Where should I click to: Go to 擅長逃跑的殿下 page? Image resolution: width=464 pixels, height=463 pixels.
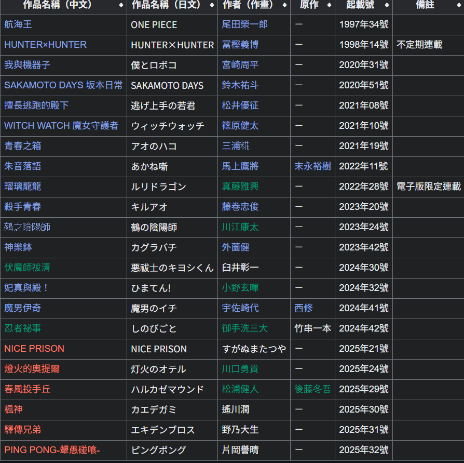[36, 105]
